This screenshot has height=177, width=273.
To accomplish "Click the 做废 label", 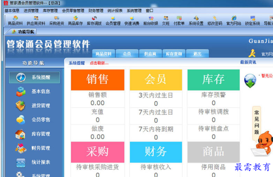I will 98,129.
